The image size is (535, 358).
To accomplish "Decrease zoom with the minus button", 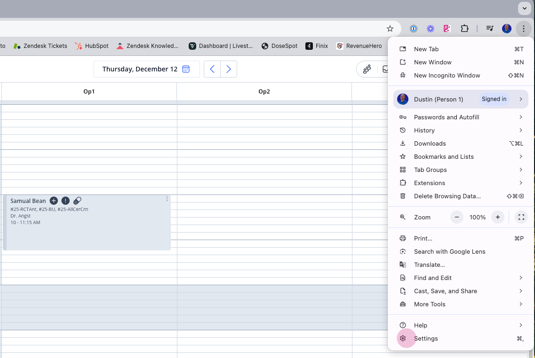I will coord(457,218).
